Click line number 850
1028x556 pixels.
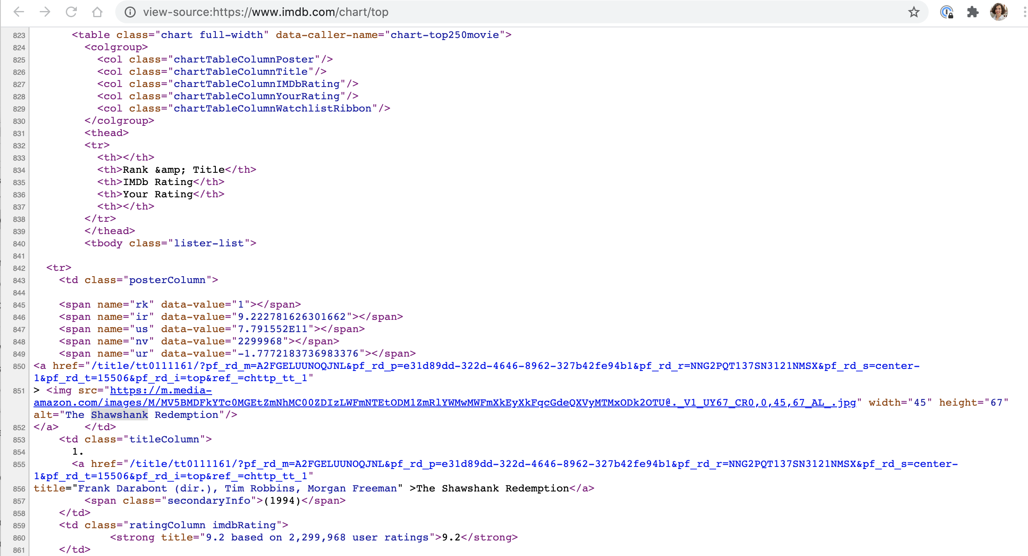(19, 366)
